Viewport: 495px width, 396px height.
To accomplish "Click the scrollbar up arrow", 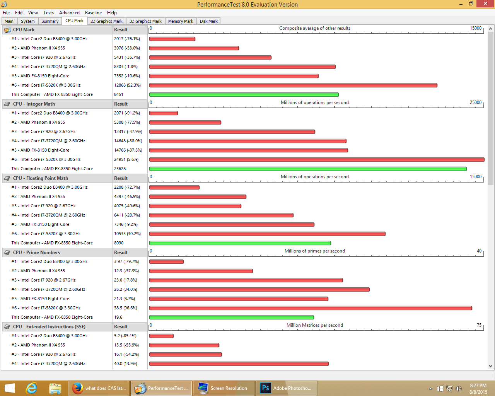I will pyautogui.click(x=490, y=29).
